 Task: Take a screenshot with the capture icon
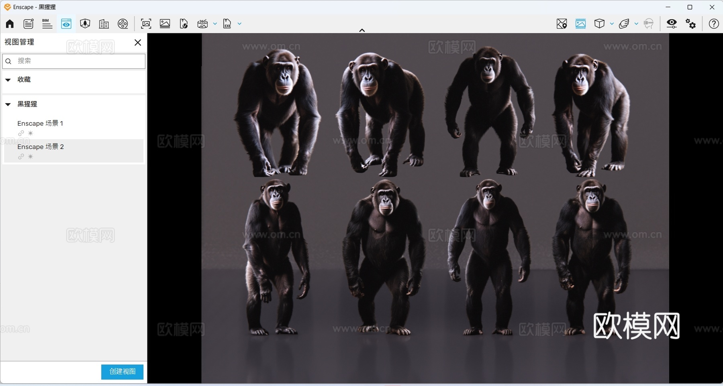(x=146, y=24)
